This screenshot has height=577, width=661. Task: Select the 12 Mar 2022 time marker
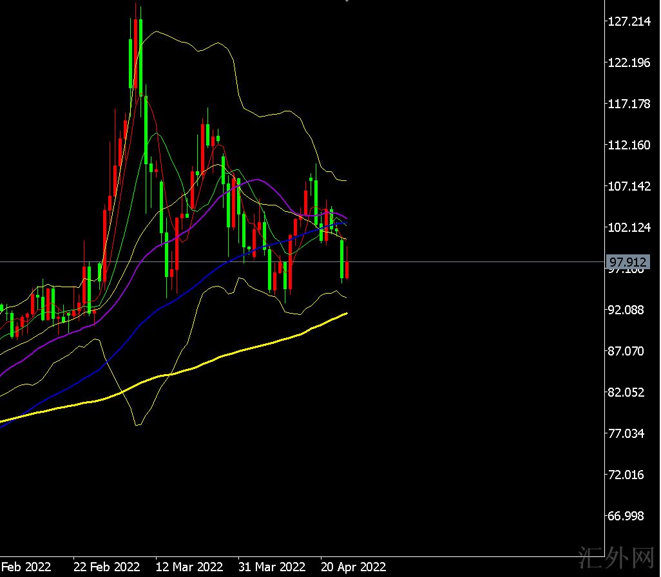[189, 567]
